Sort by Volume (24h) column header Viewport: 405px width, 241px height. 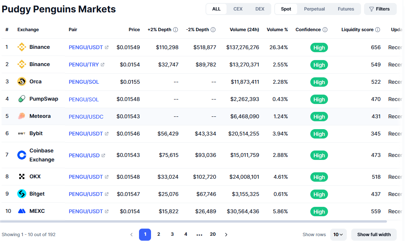tap(244, 30)
